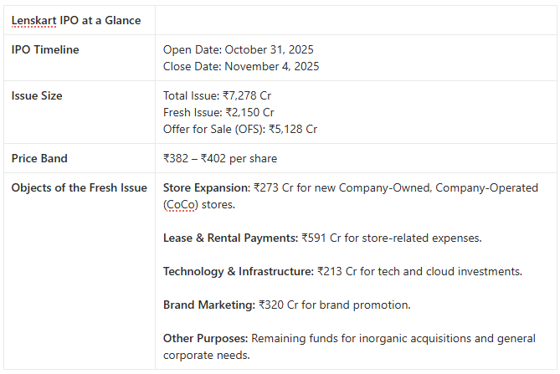Click the misspelled word 'Lenskart' in header

coord(33,20)
